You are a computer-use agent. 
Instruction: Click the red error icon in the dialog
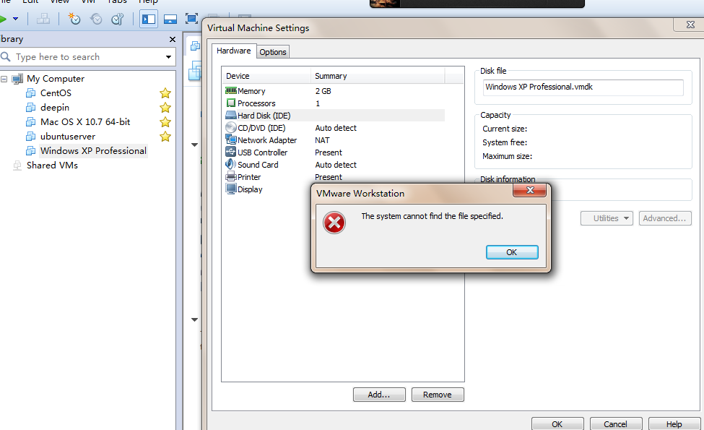point(334,223)
